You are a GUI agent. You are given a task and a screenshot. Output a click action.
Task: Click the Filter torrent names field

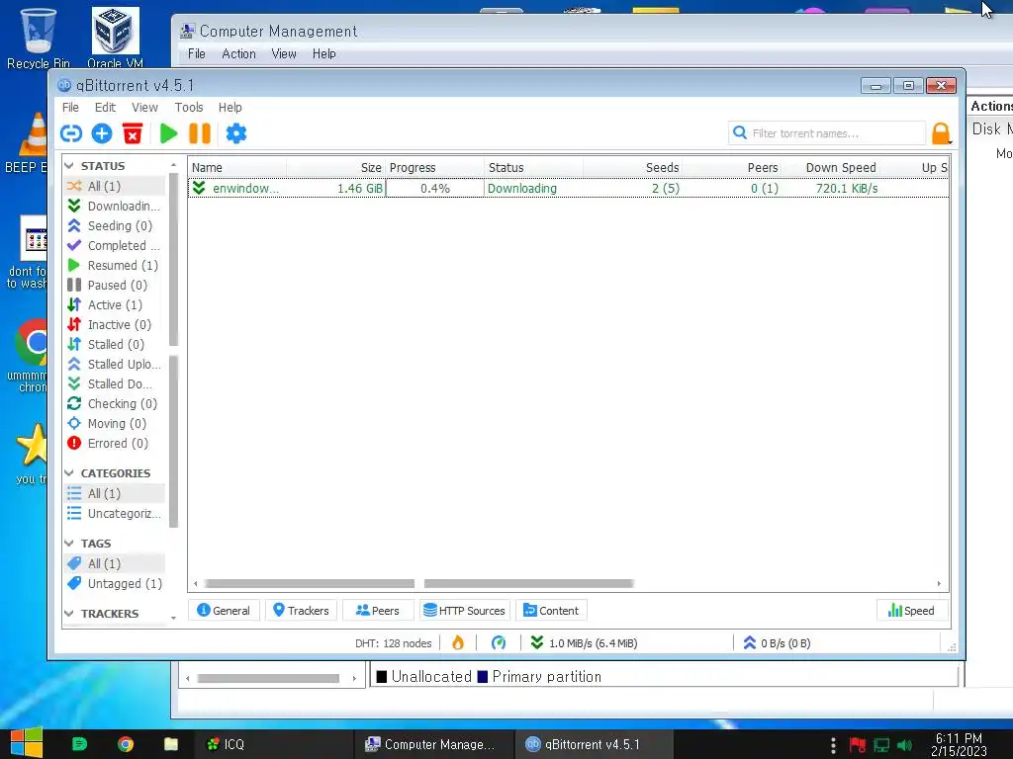(x=826, y=133)
